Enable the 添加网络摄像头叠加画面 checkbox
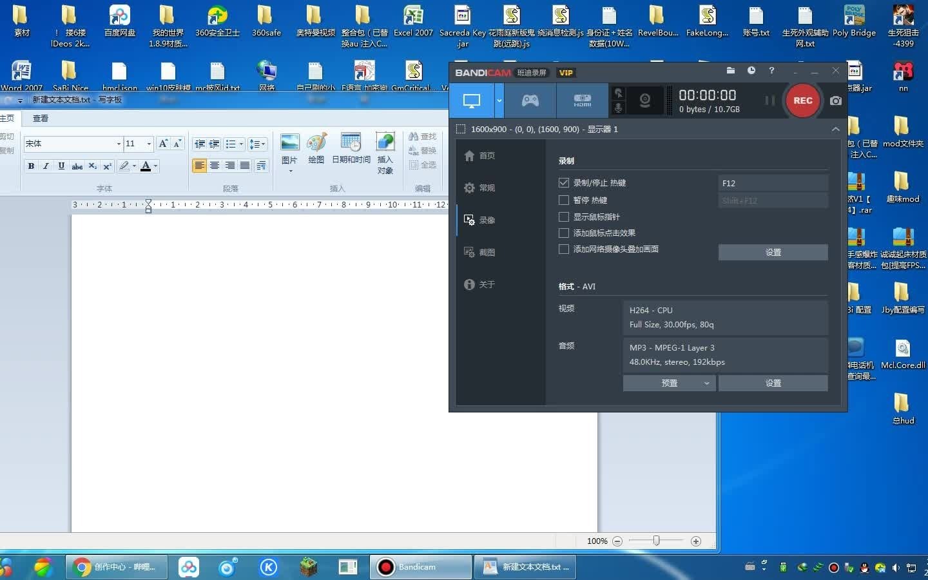 click(564, 249)
